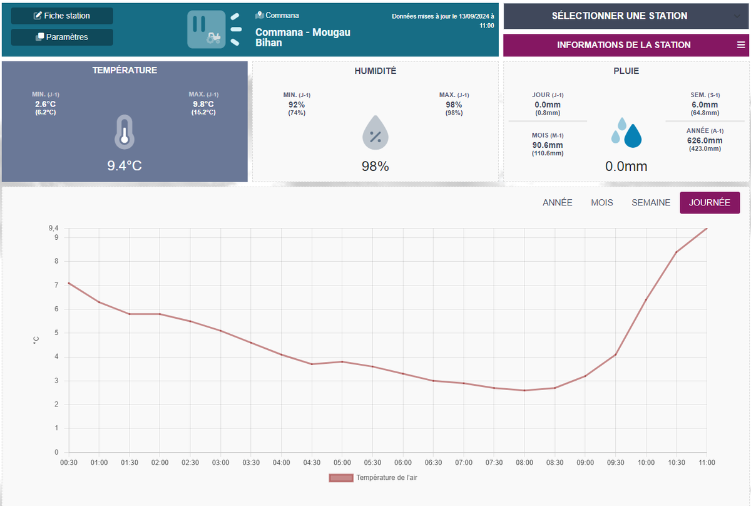Click the Paramètres button
The height and width of the screenshot is (506, 751).
tap(61, 37)
